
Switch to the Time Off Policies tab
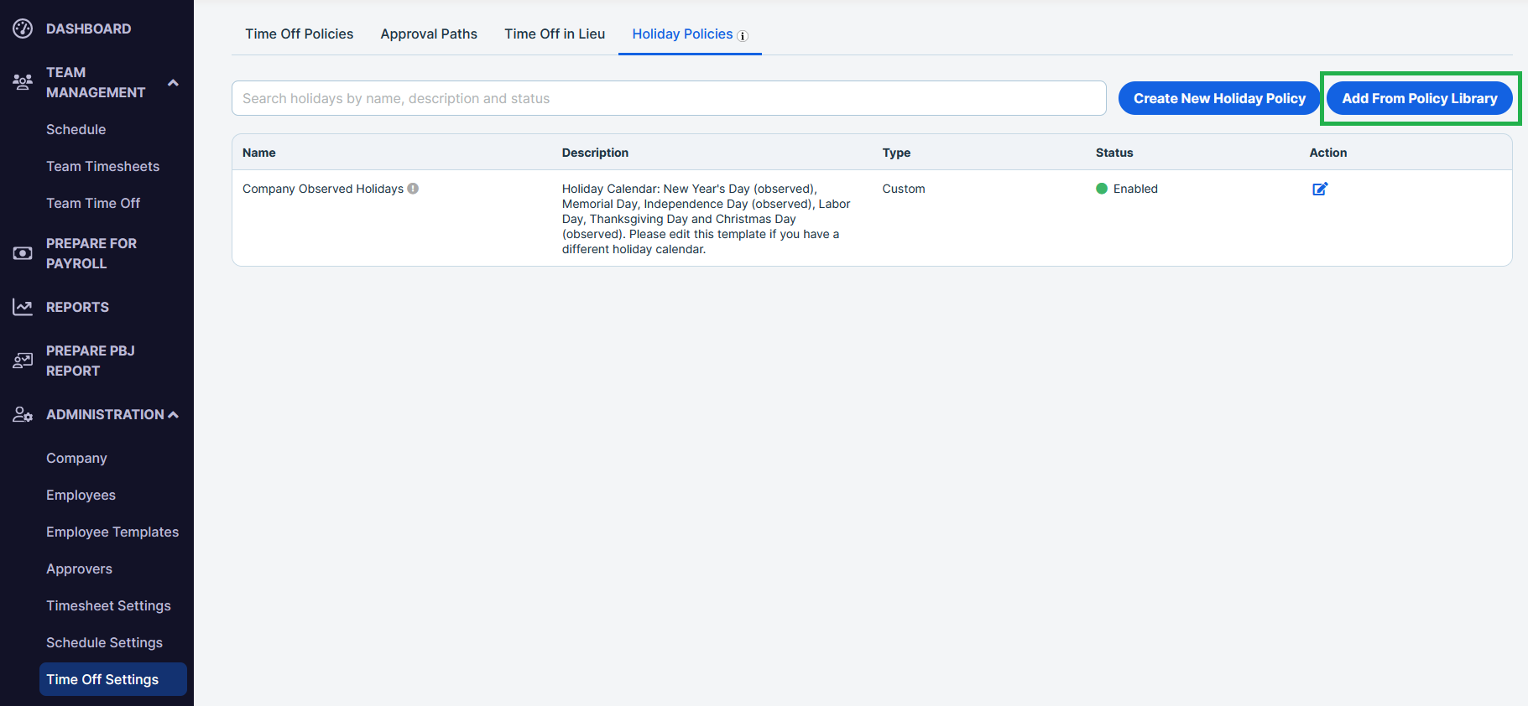point(300,34)
